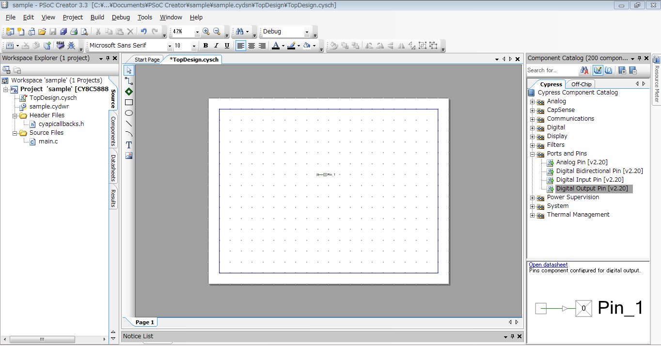The image size is (661, 346).
Task: Toggle show hidden components book button
Action: (608, 70)
